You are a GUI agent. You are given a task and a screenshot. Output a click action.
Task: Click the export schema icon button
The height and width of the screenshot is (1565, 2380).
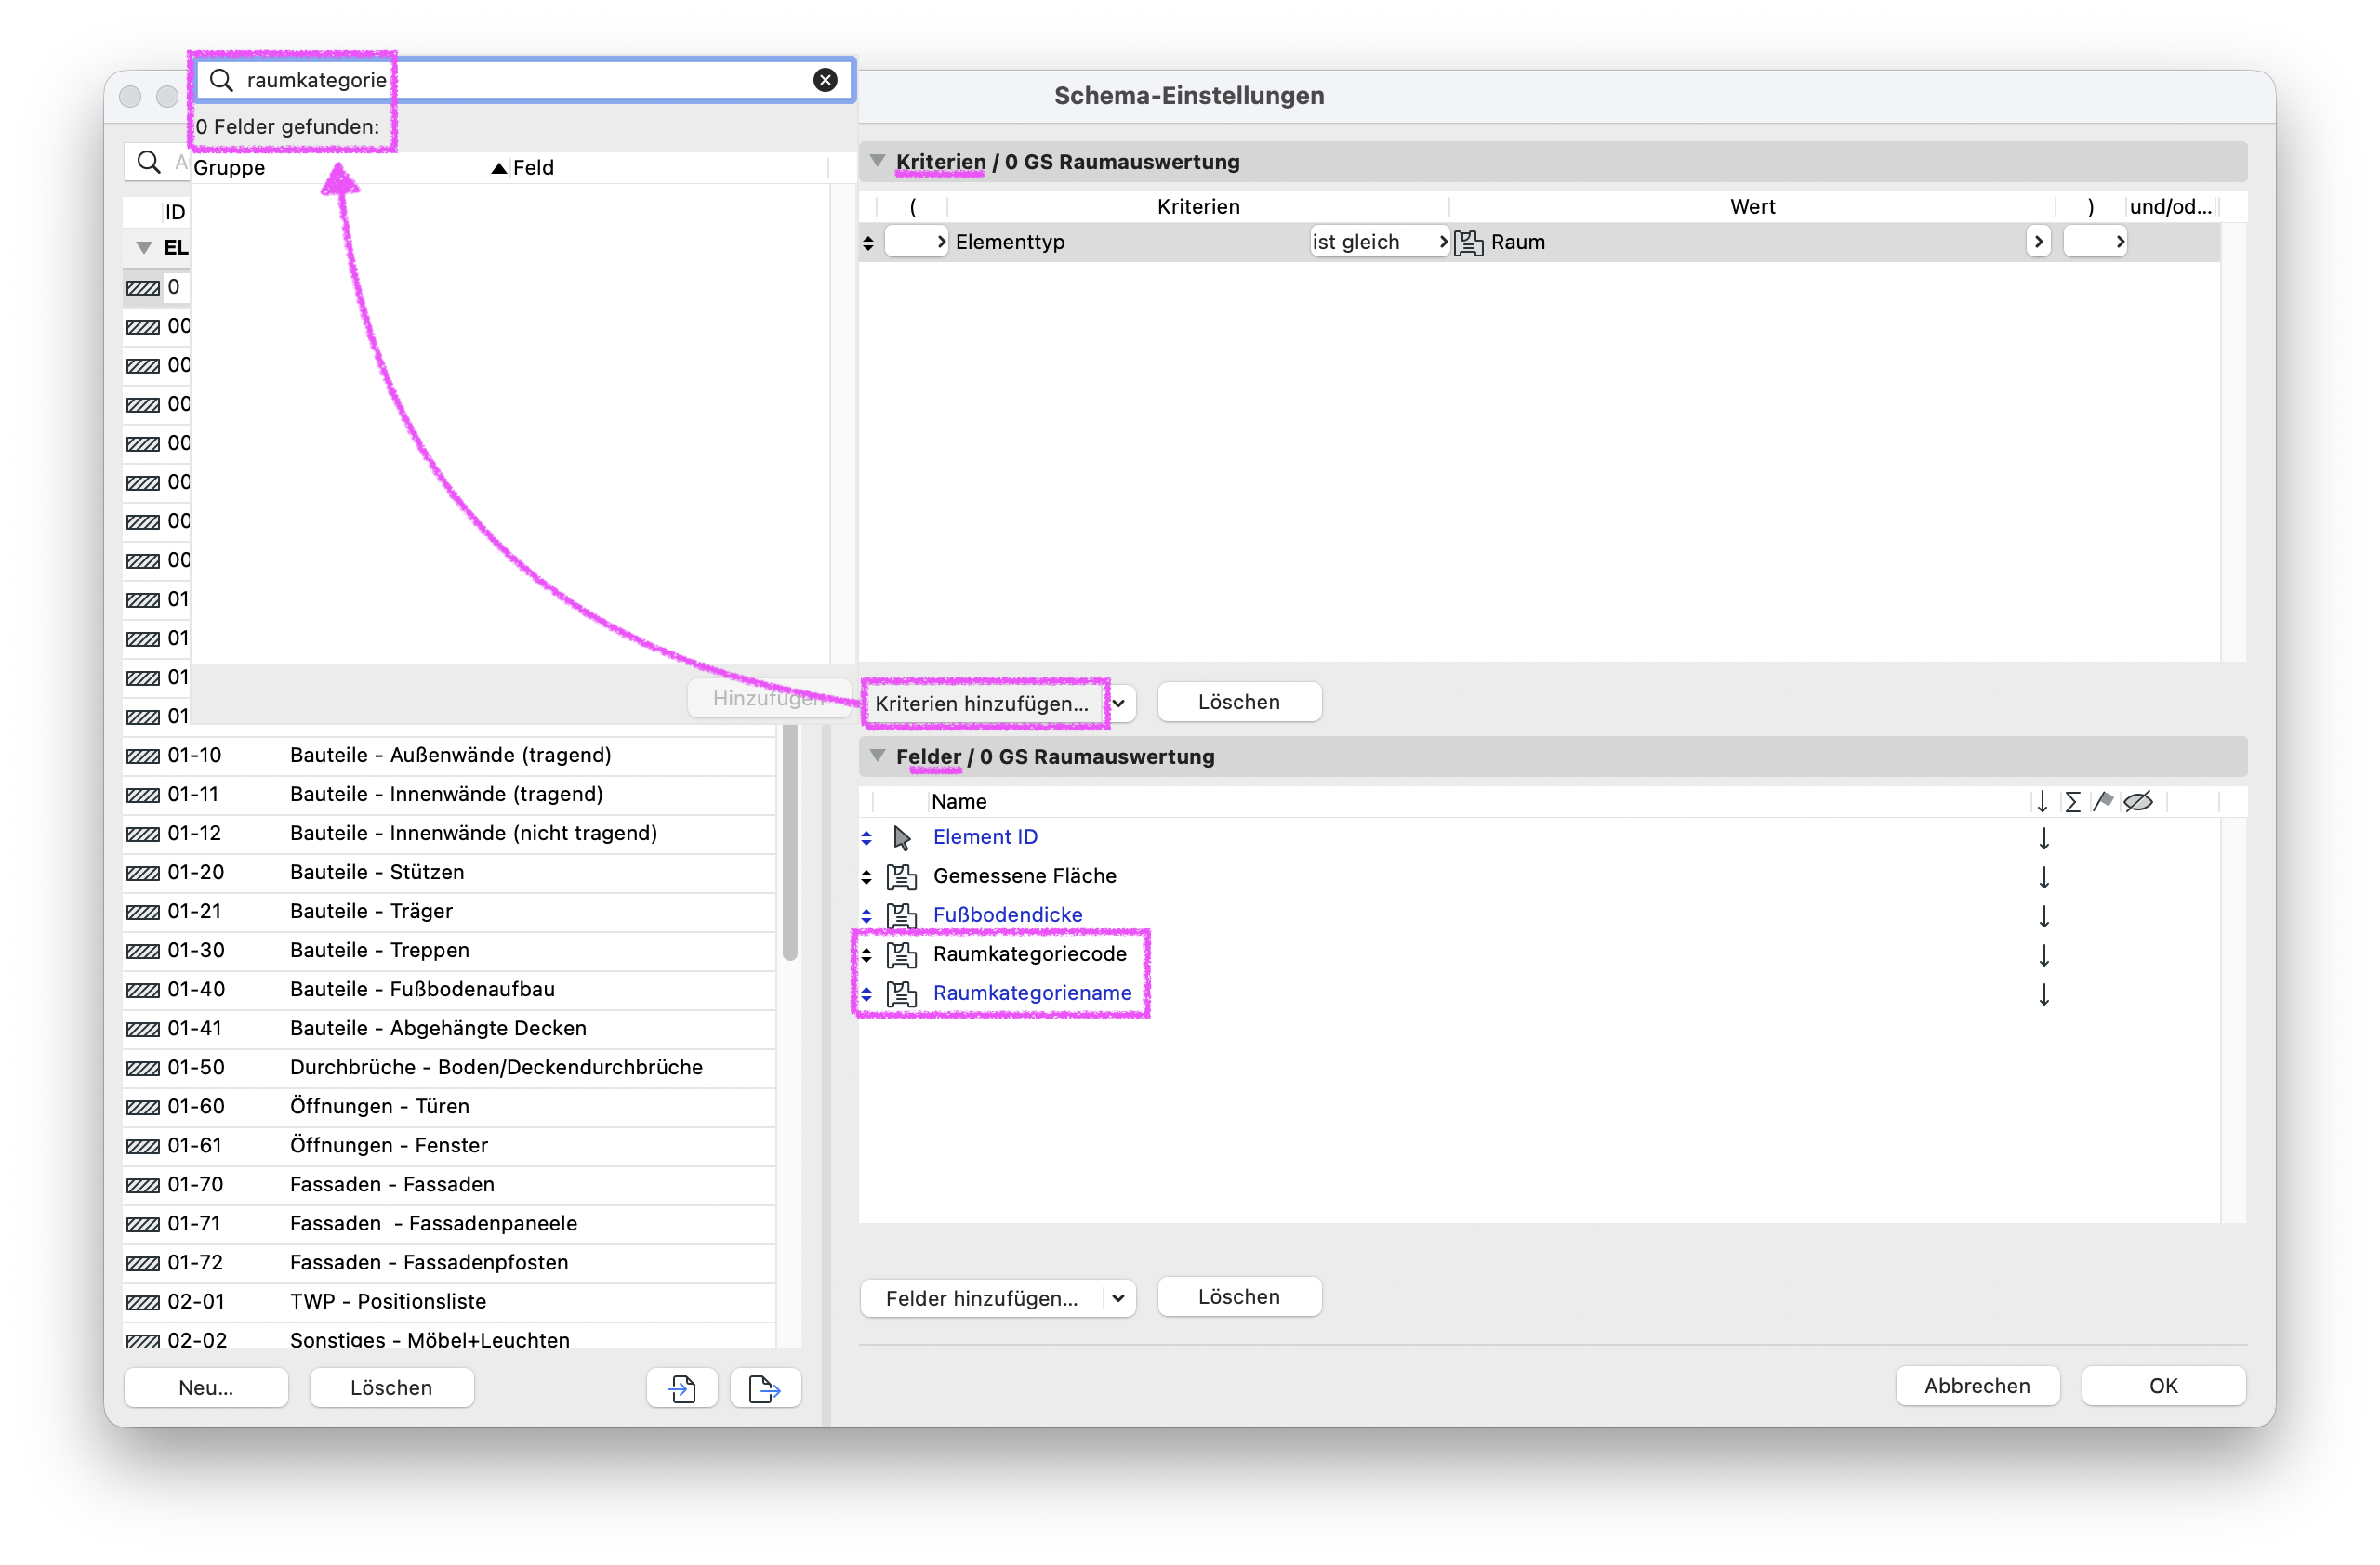pos(765,1387)
